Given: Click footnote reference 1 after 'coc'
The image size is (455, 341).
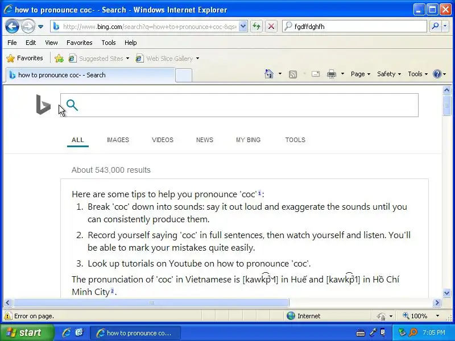Looking at the screenshot, I should pyautogui.click(x=260, y=193).
